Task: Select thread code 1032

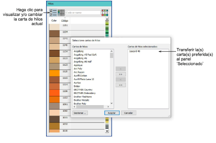Action: (x=65, y=124)
